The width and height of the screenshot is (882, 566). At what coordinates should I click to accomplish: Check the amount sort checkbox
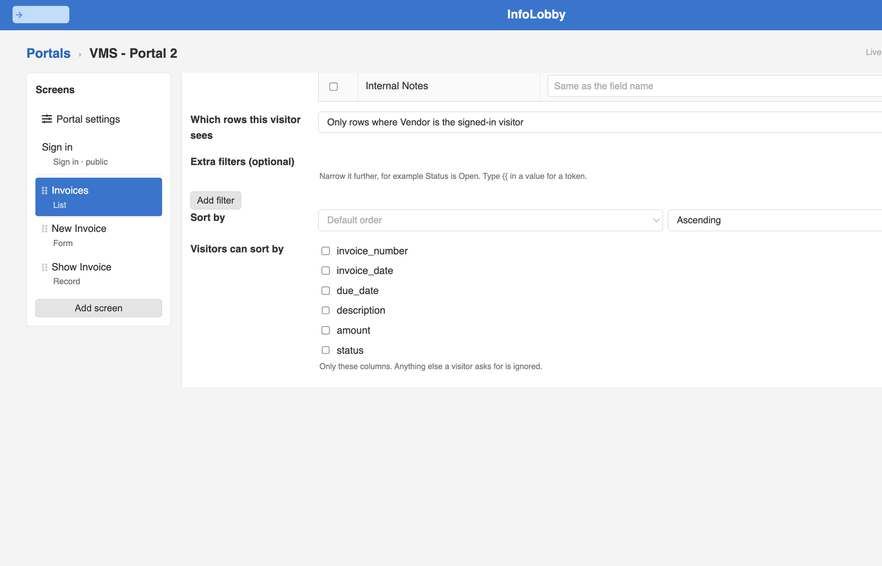point(326,330)
